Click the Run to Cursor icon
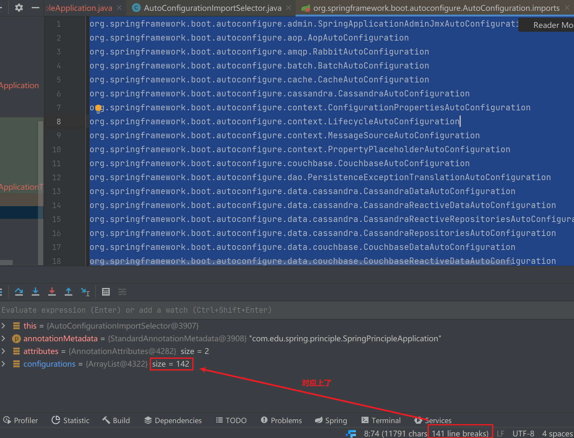574x438 pixels. [85, 291]
